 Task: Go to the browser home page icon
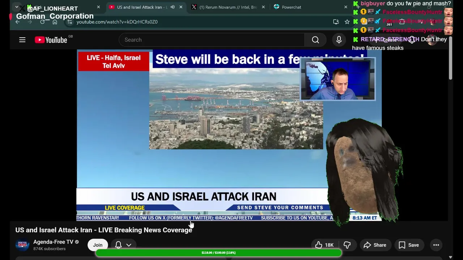[x=55, y=22]
